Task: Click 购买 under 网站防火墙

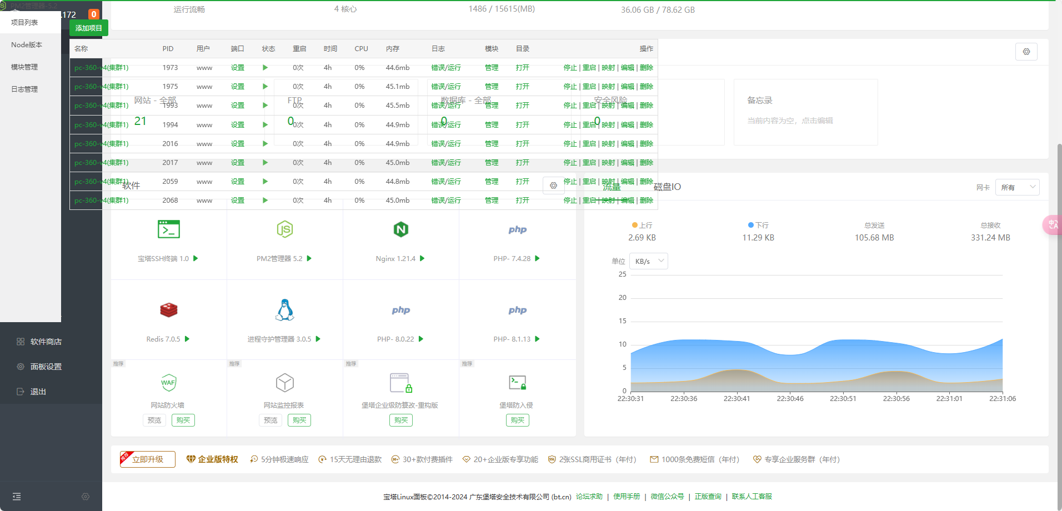Action: pos(183,420)
